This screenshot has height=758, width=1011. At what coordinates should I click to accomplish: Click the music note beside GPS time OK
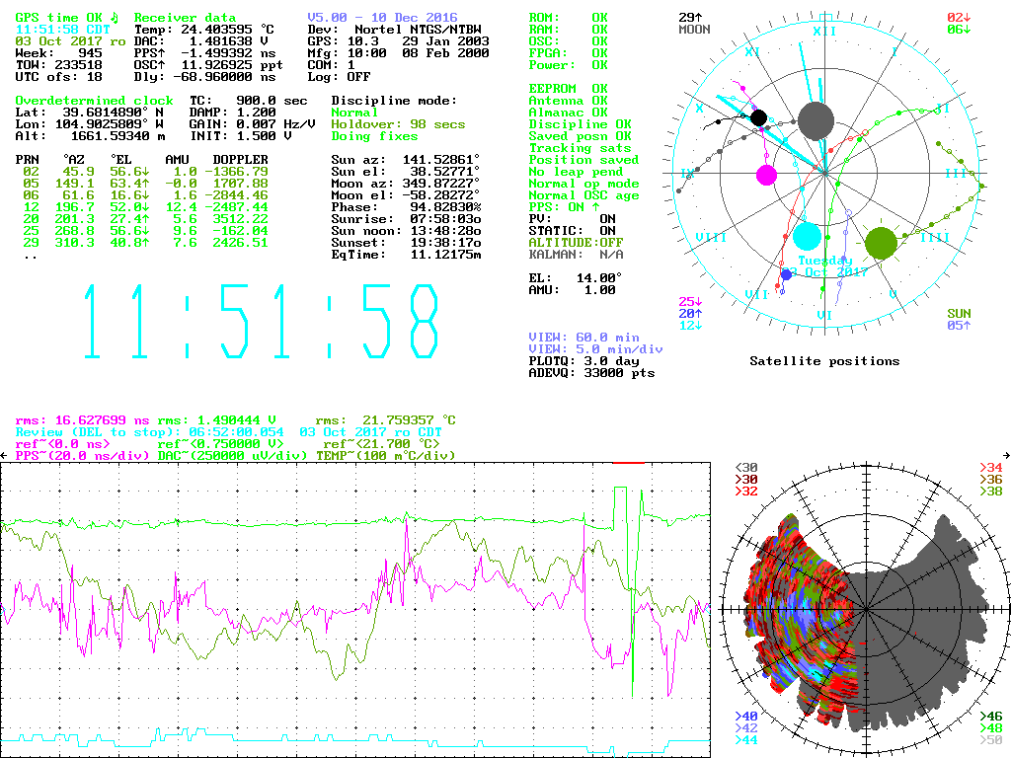click(x=115, y=18)
